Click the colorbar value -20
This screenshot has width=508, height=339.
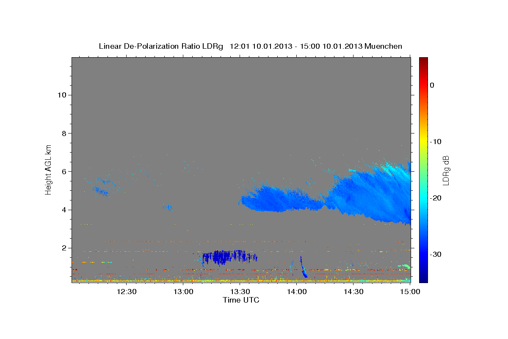[x=436, y=198]
